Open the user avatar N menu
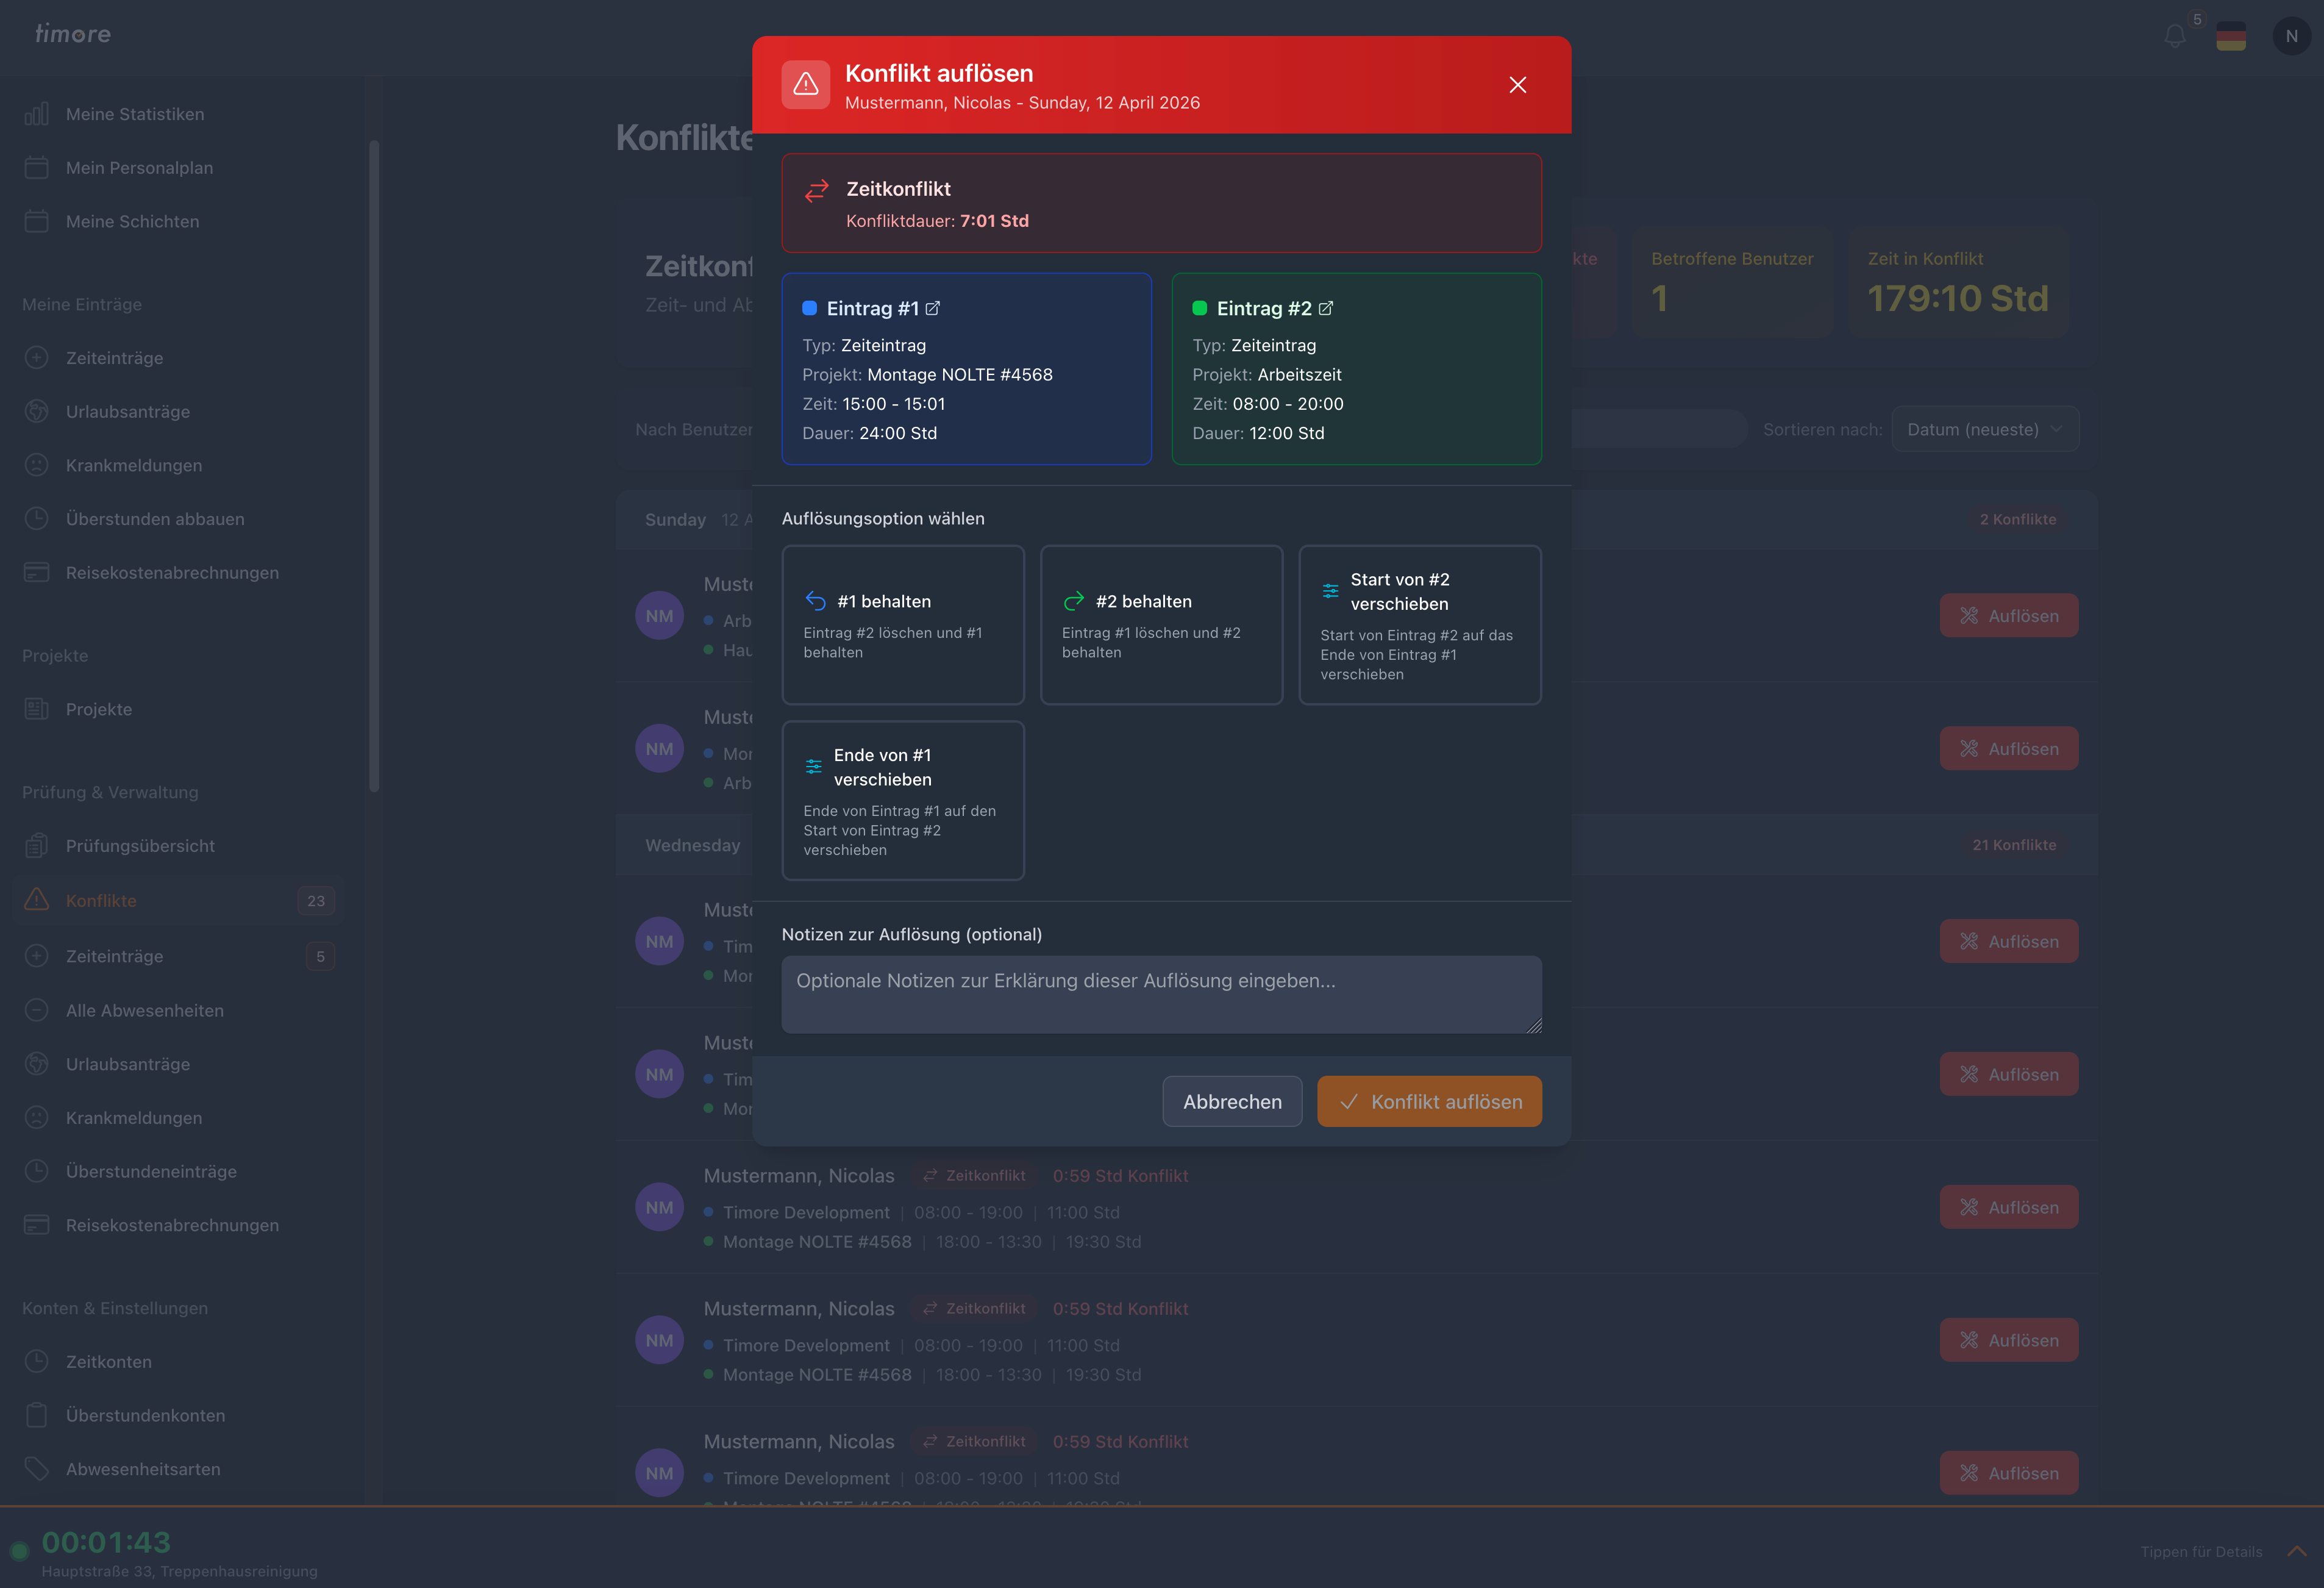Screen dimensions: 2324x1588 point(2291,36)
